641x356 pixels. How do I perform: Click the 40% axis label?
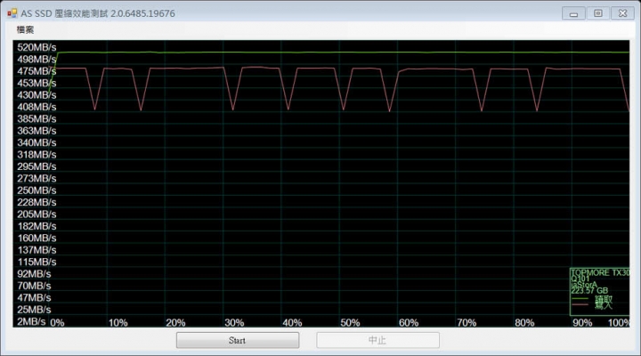pos(292,322)
